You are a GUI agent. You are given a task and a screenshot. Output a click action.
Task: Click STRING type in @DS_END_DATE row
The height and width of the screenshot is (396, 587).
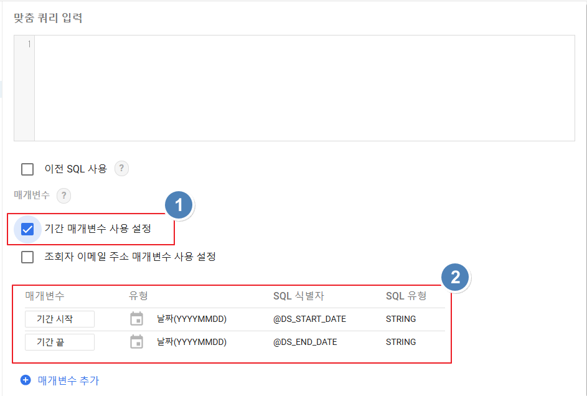pyautogui.click(x=401, y=342)
